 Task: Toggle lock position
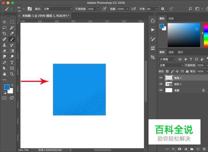pos(177,71)
